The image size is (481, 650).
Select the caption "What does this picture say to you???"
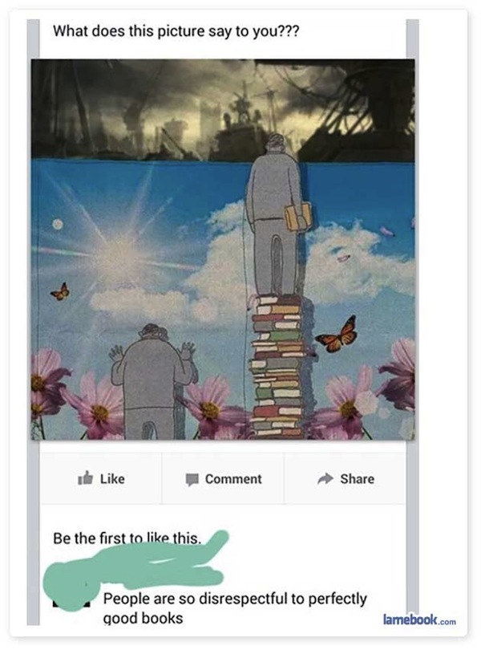coord(176,31)
